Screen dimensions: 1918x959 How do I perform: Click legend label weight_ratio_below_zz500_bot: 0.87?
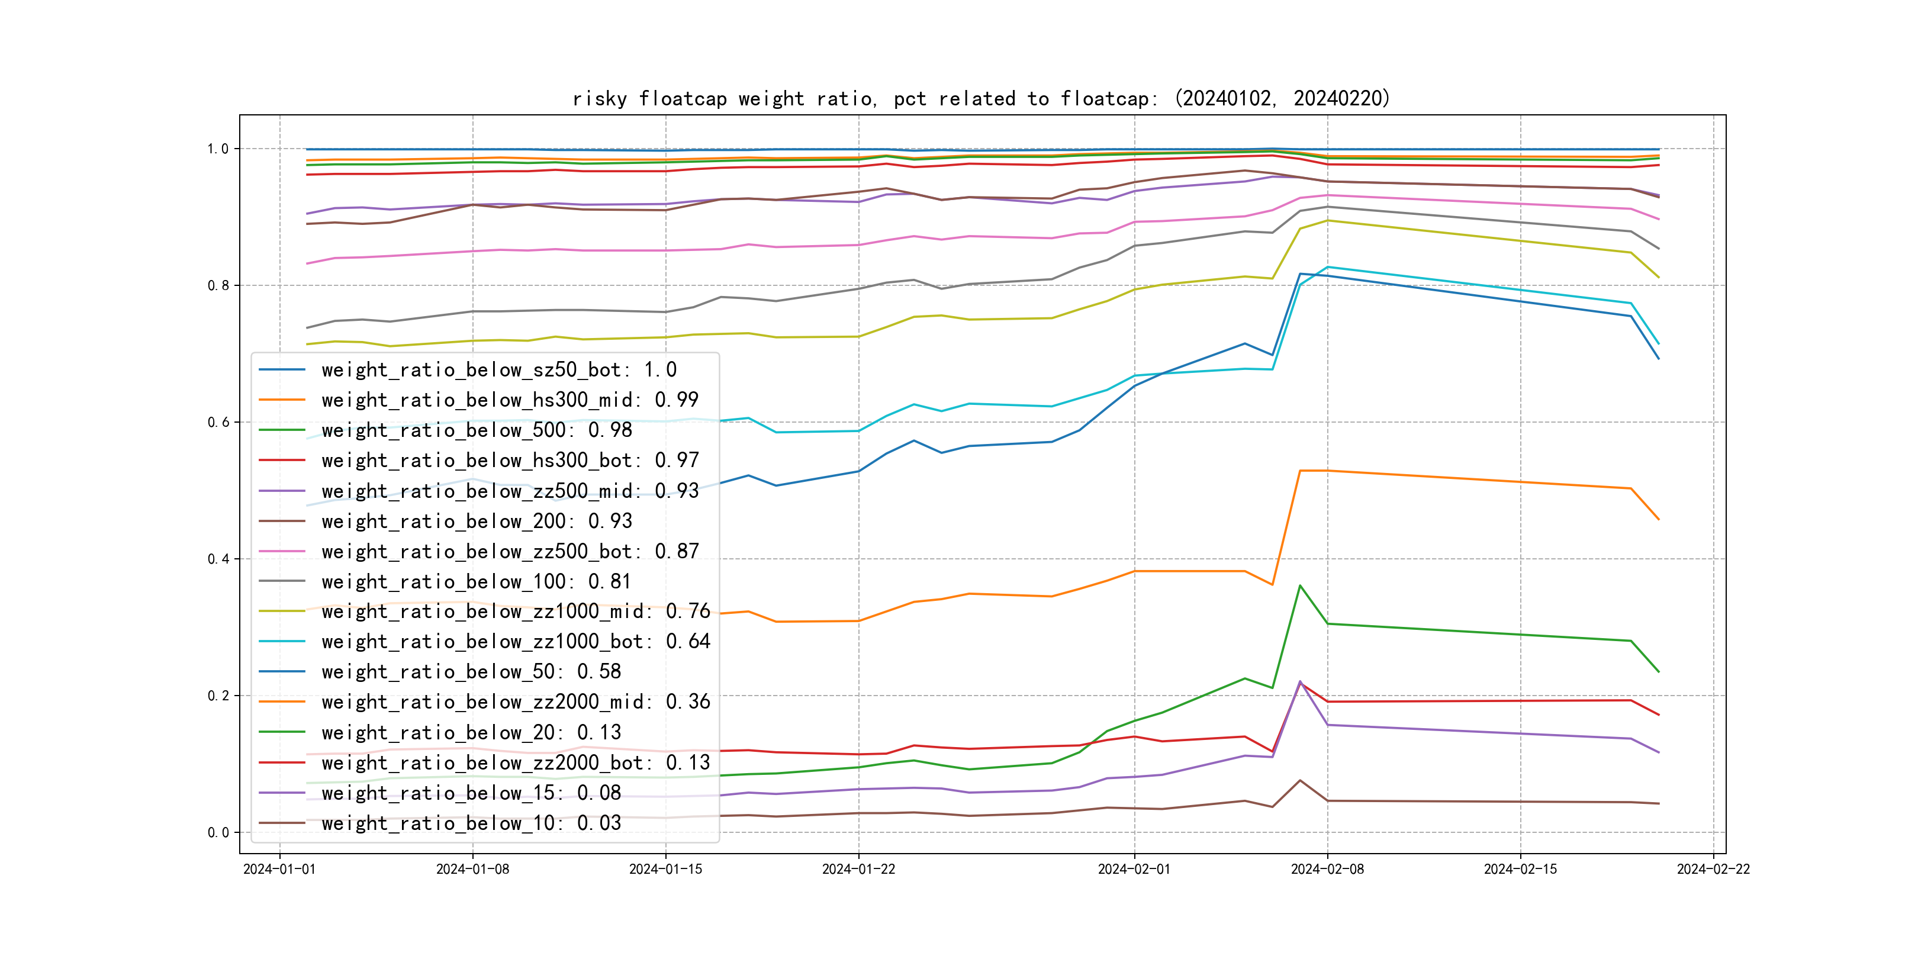509,552
